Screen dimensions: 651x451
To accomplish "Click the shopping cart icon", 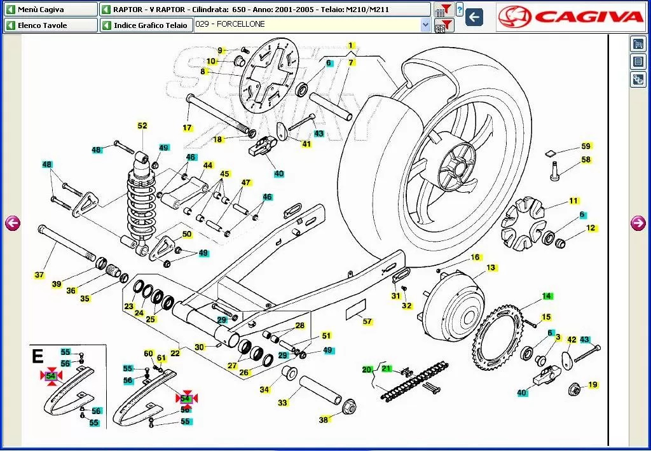I will [638, 44].
